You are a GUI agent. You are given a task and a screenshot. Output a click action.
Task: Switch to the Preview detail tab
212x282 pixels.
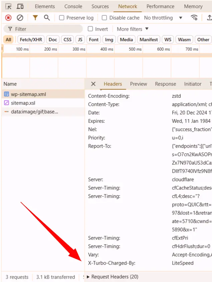pos(138,84)
